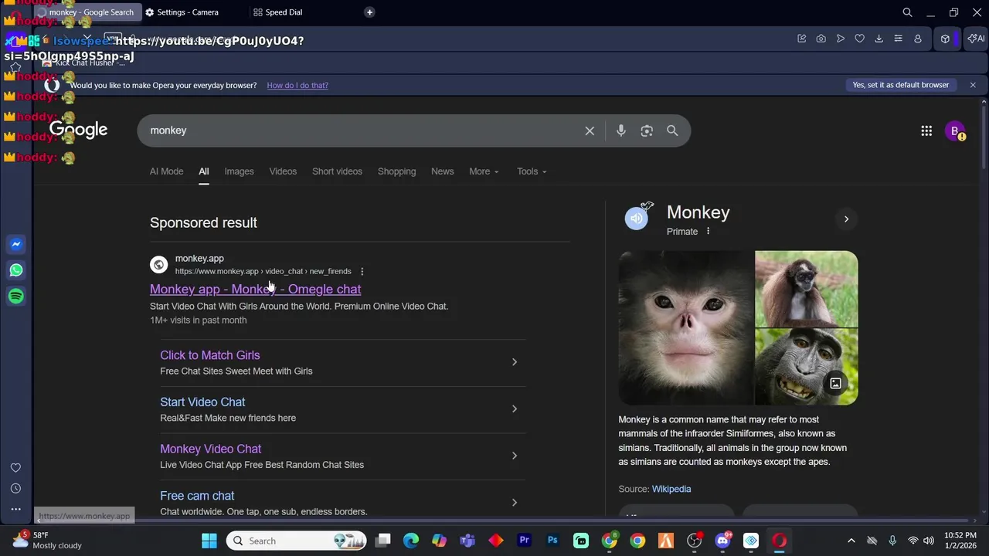Viewport: 989px width, 556px height.
Task: Open How do I do that link
Action: (297, 85)
